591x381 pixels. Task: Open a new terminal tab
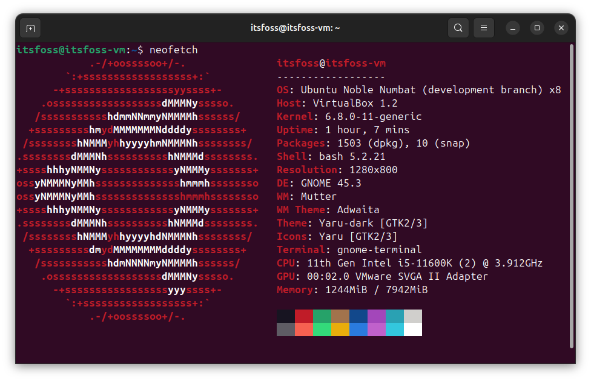(x=30, y=28)
